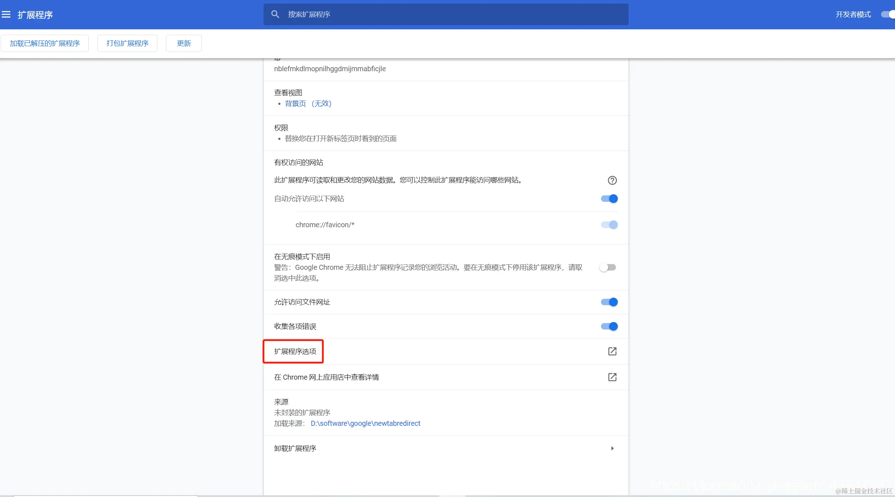Image resolution: width=895 pixels, height=497 pixels.
Task: Toggle chrome://favicon/* access switch
Action: 609,225
